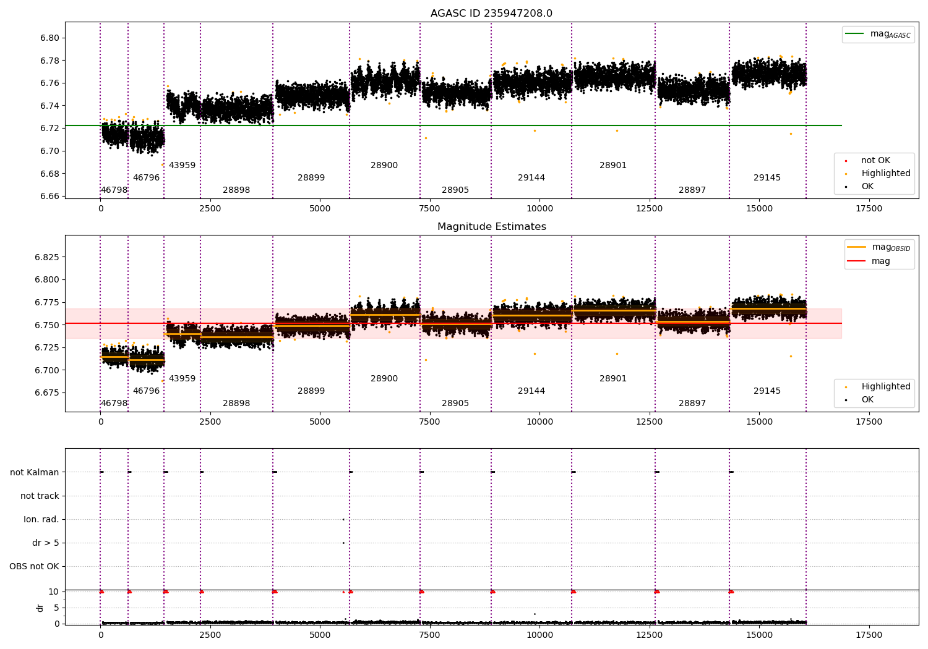
Task: Click the 2500 x-axis tick under bottom plot
Action: 210,635
